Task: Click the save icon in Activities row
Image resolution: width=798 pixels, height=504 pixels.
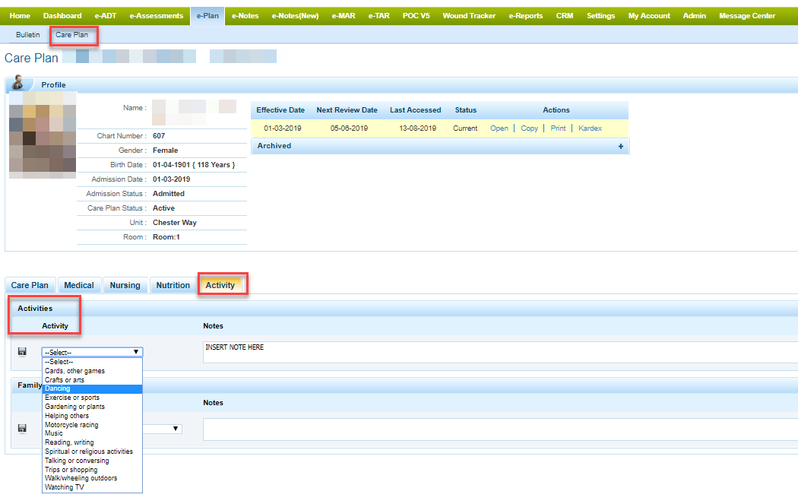Action: (x=21, y=351)
